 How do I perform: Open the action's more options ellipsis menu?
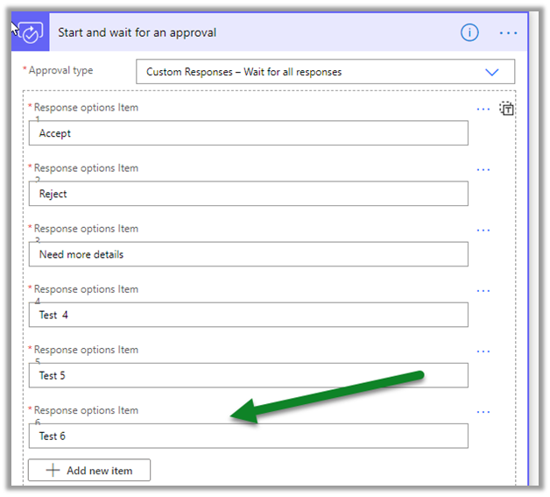click(x=509, y=32)
